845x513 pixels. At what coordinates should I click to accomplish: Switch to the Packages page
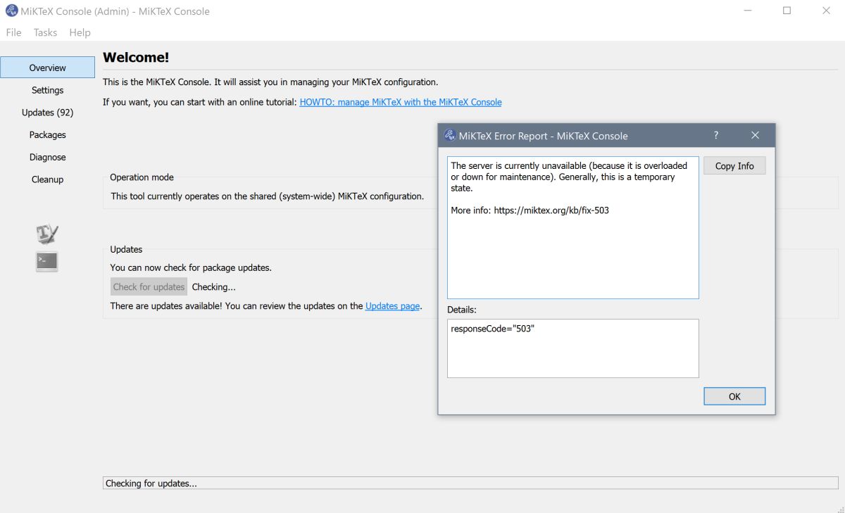(47, 134)
